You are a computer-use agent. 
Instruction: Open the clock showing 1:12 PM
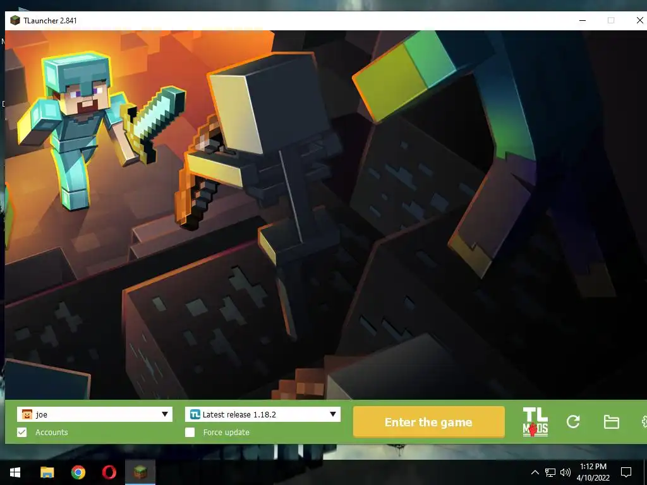(593, 472)
